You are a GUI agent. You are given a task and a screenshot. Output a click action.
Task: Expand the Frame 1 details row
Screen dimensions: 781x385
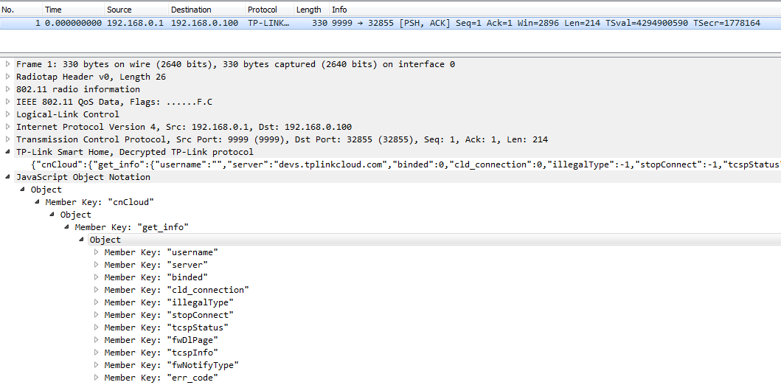tap(8, 64)
